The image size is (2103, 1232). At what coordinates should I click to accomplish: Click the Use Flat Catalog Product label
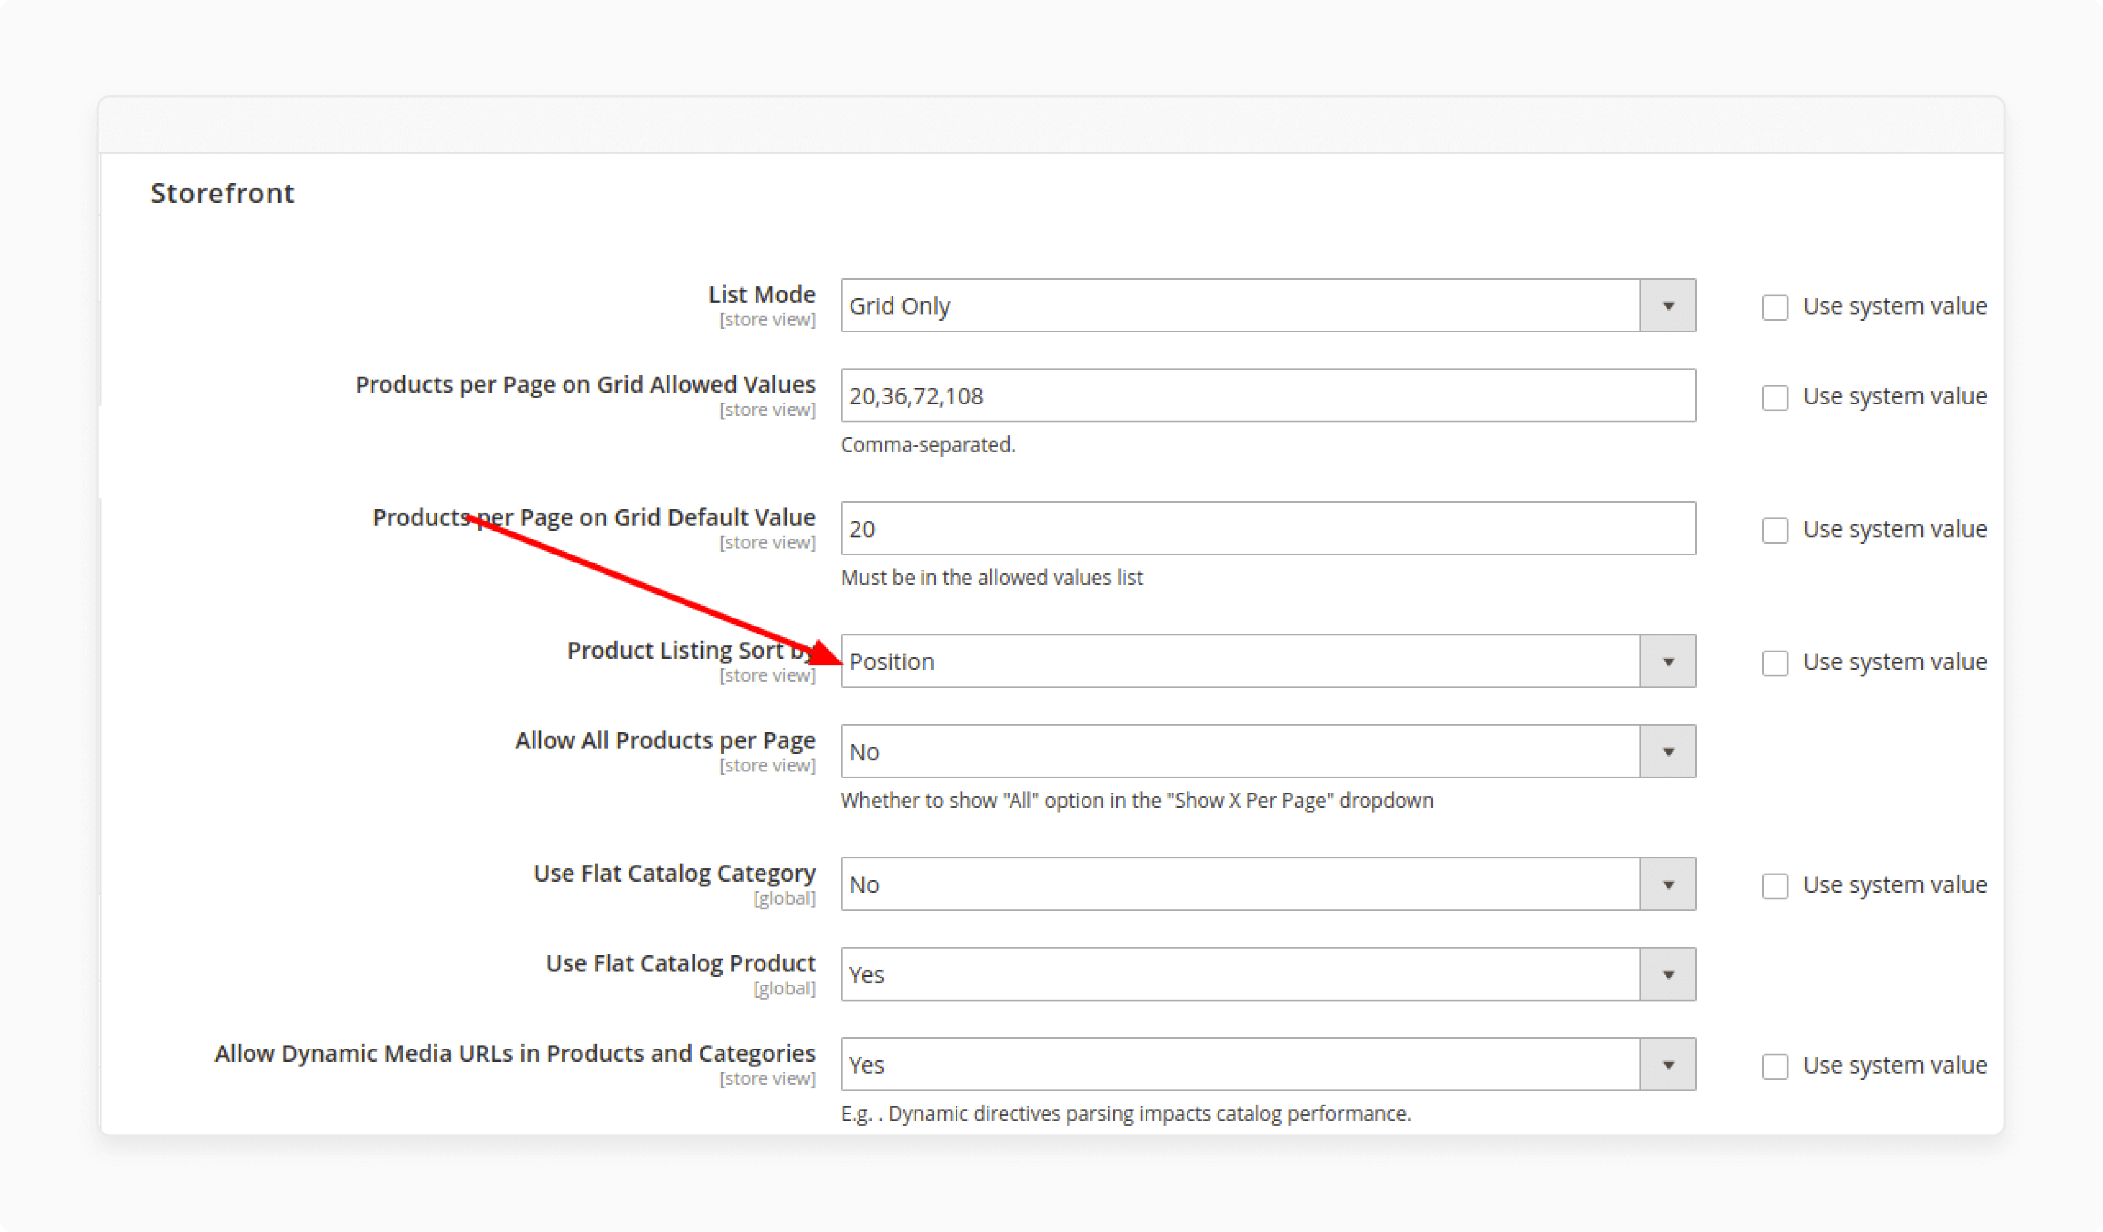pos(680,963)
